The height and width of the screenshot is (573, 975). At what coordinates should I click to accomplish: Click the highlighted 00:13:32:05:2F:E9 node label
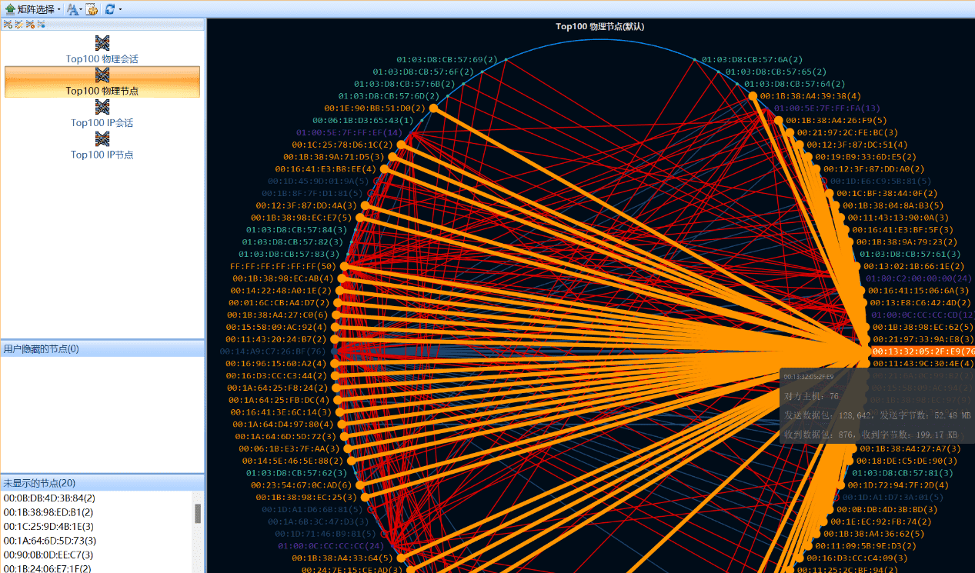tap(923, 351)
